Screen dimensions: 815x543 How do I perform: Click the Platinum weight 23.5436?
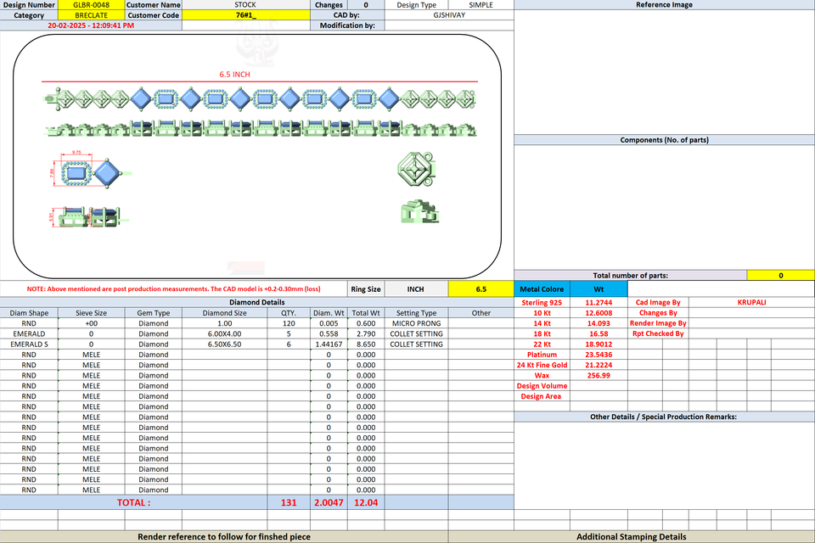[599, 355]
